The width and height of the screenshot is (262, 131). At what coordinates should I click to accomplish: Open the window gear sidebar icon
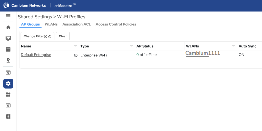(x=8, y=105)
